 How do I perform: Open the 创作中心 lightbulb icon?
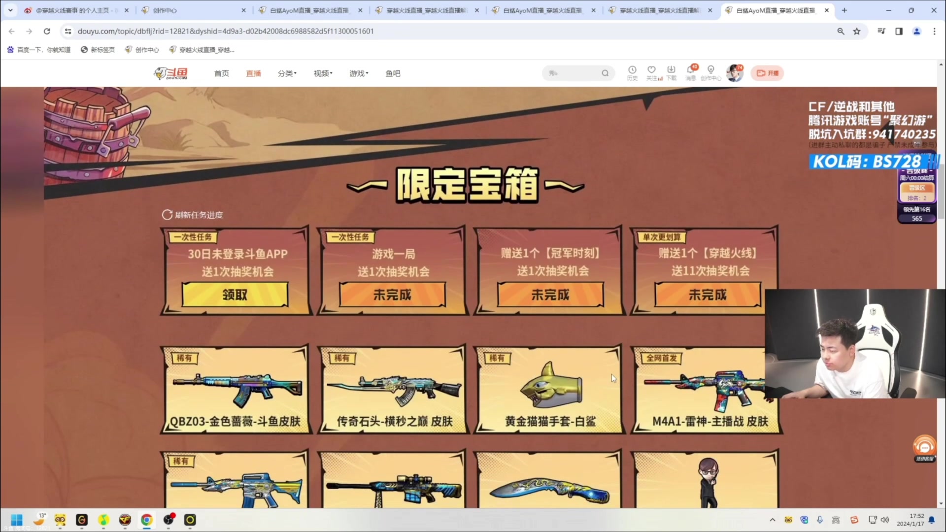tap(710, 72)
